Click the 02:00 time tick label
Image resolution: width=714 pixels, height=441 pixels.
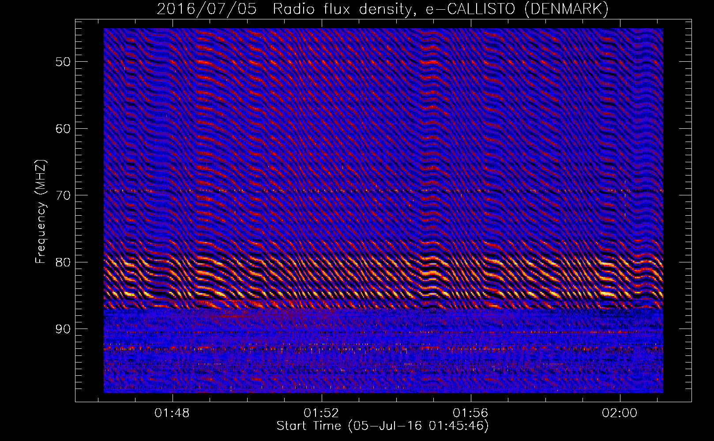coord(620,413)
